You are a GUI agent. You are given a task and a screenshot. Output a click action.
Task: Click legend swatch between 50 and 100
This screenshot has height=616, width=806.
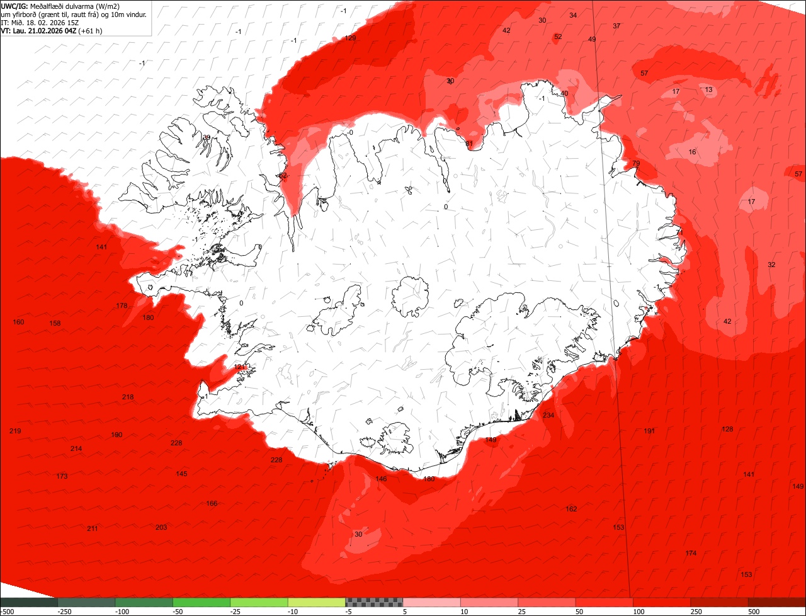coord(604,602)
